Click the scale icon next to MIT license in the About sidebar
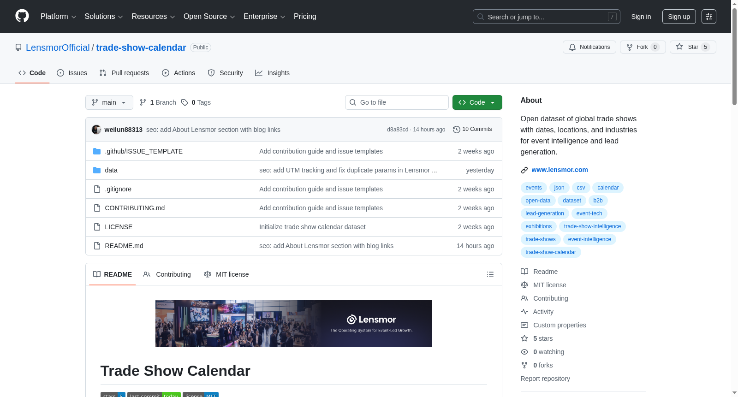The width and height of the screenshot is (738, 397). (x=524, y=285)
